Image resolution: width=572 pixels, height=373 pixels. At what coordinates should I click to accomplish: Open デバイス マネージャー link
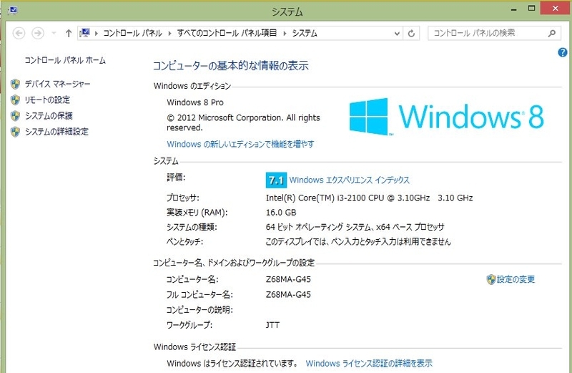57,84
